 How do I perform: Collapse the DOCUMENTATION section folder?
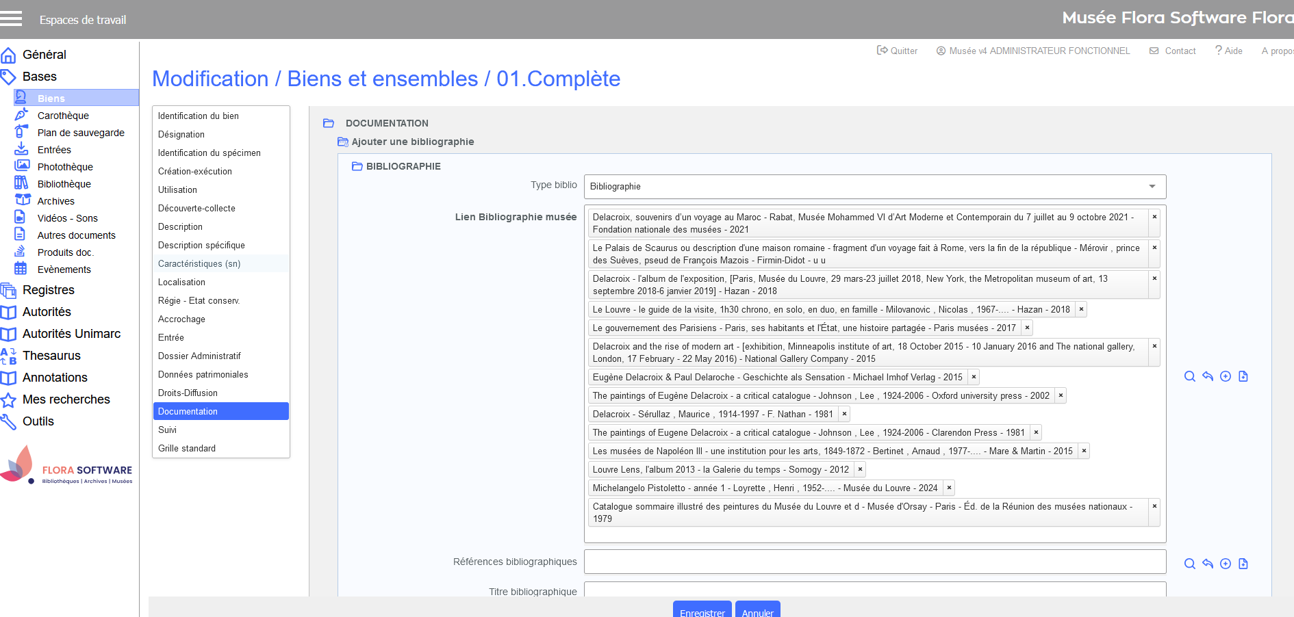(329, 123)
